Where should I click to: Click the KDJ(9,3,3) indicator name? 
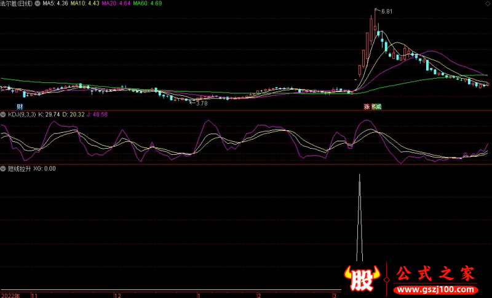pyautogui.click(x=22, y=115)
